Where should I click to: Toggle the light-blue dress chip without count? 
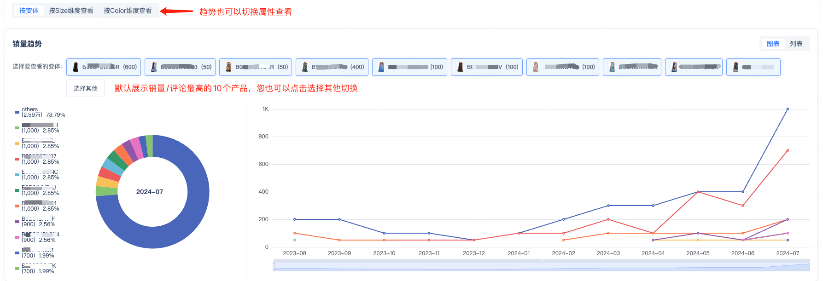632,67
